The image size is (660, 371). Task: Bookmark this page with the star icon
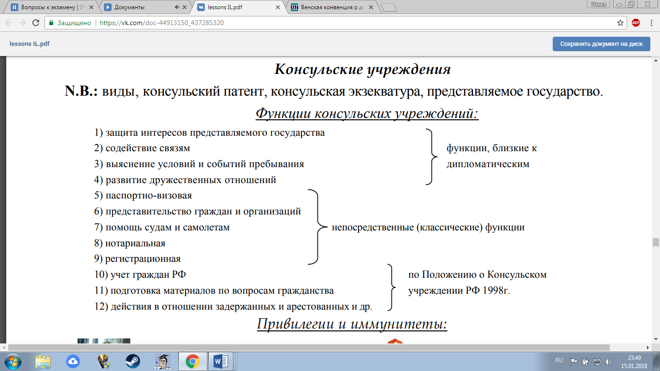click(620, 23)
